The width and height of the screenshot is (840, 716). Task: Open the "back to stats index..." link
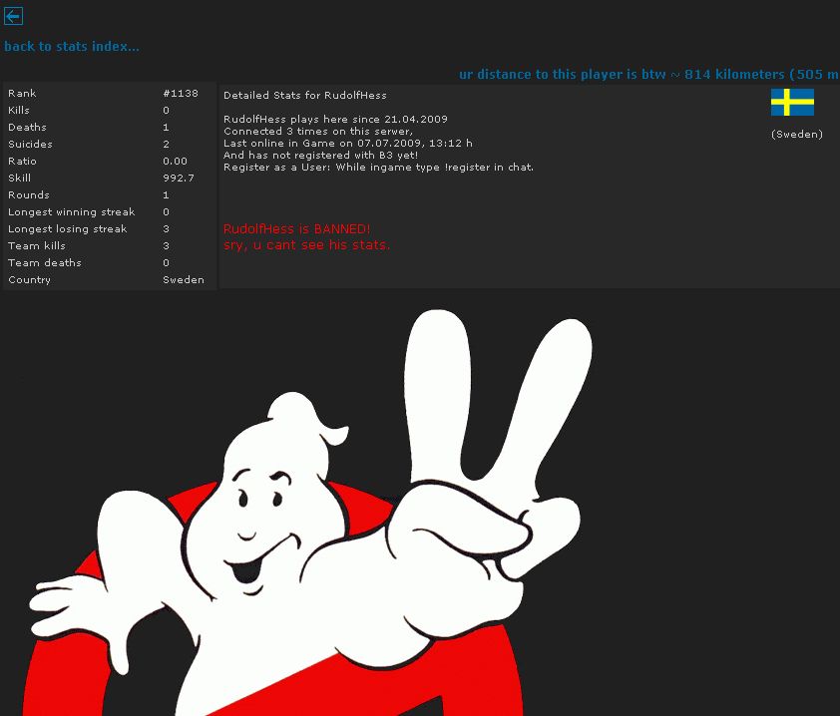(x=72, y=46)
